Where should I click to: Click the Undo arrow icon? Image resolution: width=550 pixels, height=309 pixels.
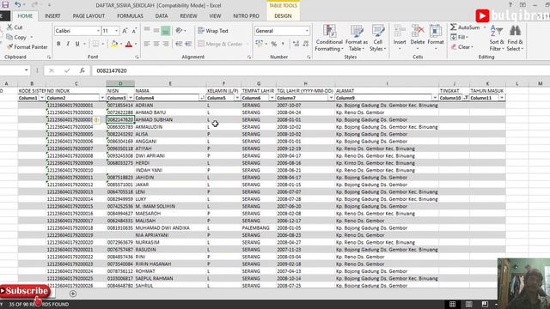pos(17,5)
